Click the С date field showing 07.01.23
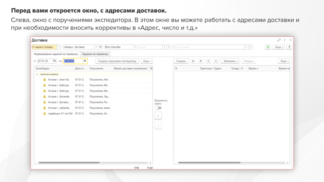Screen dimensions: 324x182 click(x=45, y=61)
